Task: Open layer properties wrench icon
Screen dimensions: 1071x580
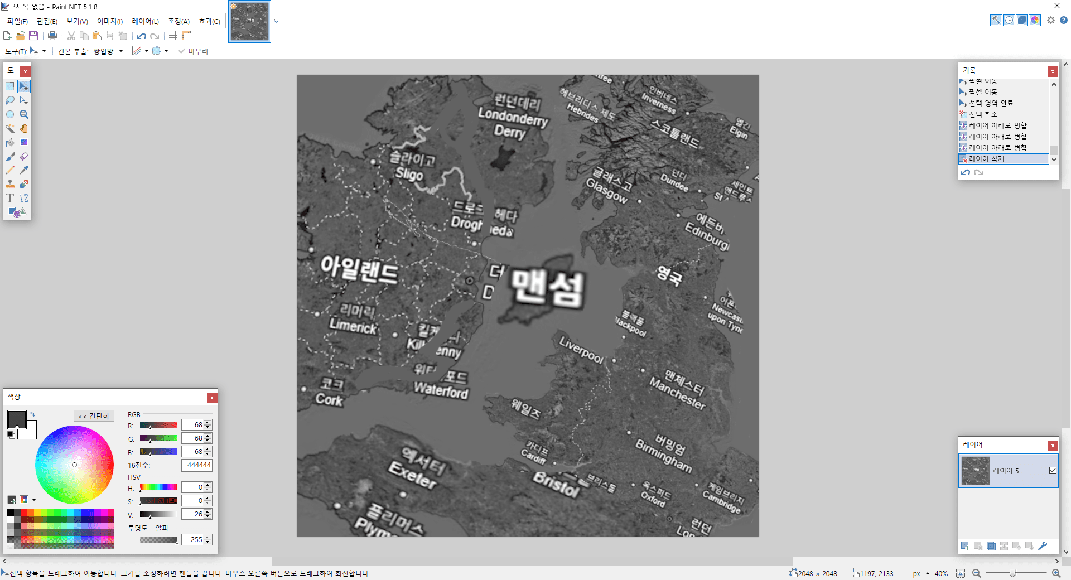Action: (x=1043, y=546)
